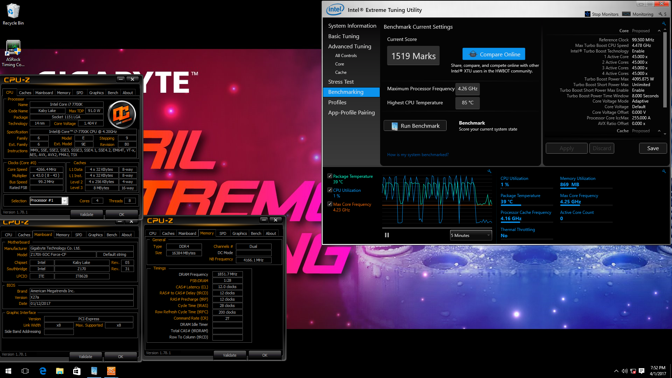Click OK in the Memory CPU-Z window
The height and width of the screenshot is (378, 672).
(265, 355)
